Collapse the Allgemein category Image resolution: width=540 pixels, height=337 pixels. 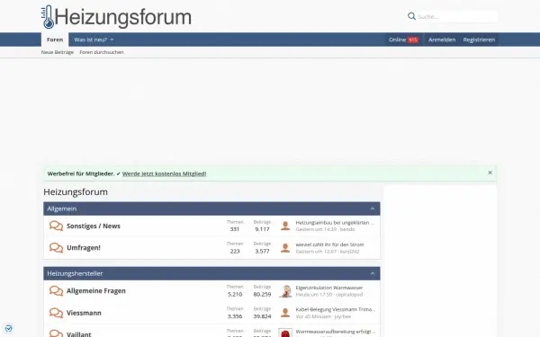point(373,208)
